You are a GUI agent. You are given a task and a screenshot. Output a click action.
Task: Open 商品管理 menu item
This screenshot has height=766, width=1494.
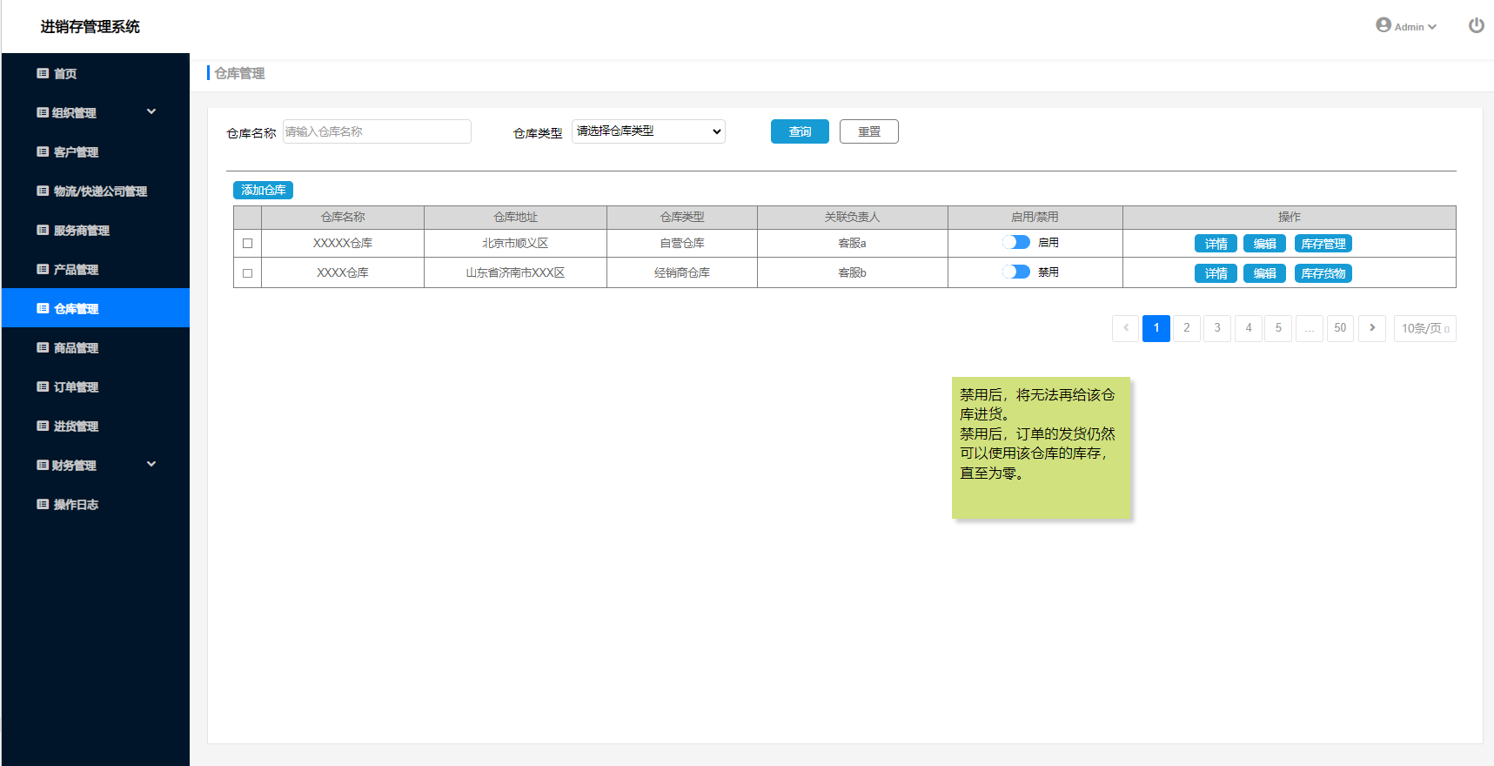[96, 347]
